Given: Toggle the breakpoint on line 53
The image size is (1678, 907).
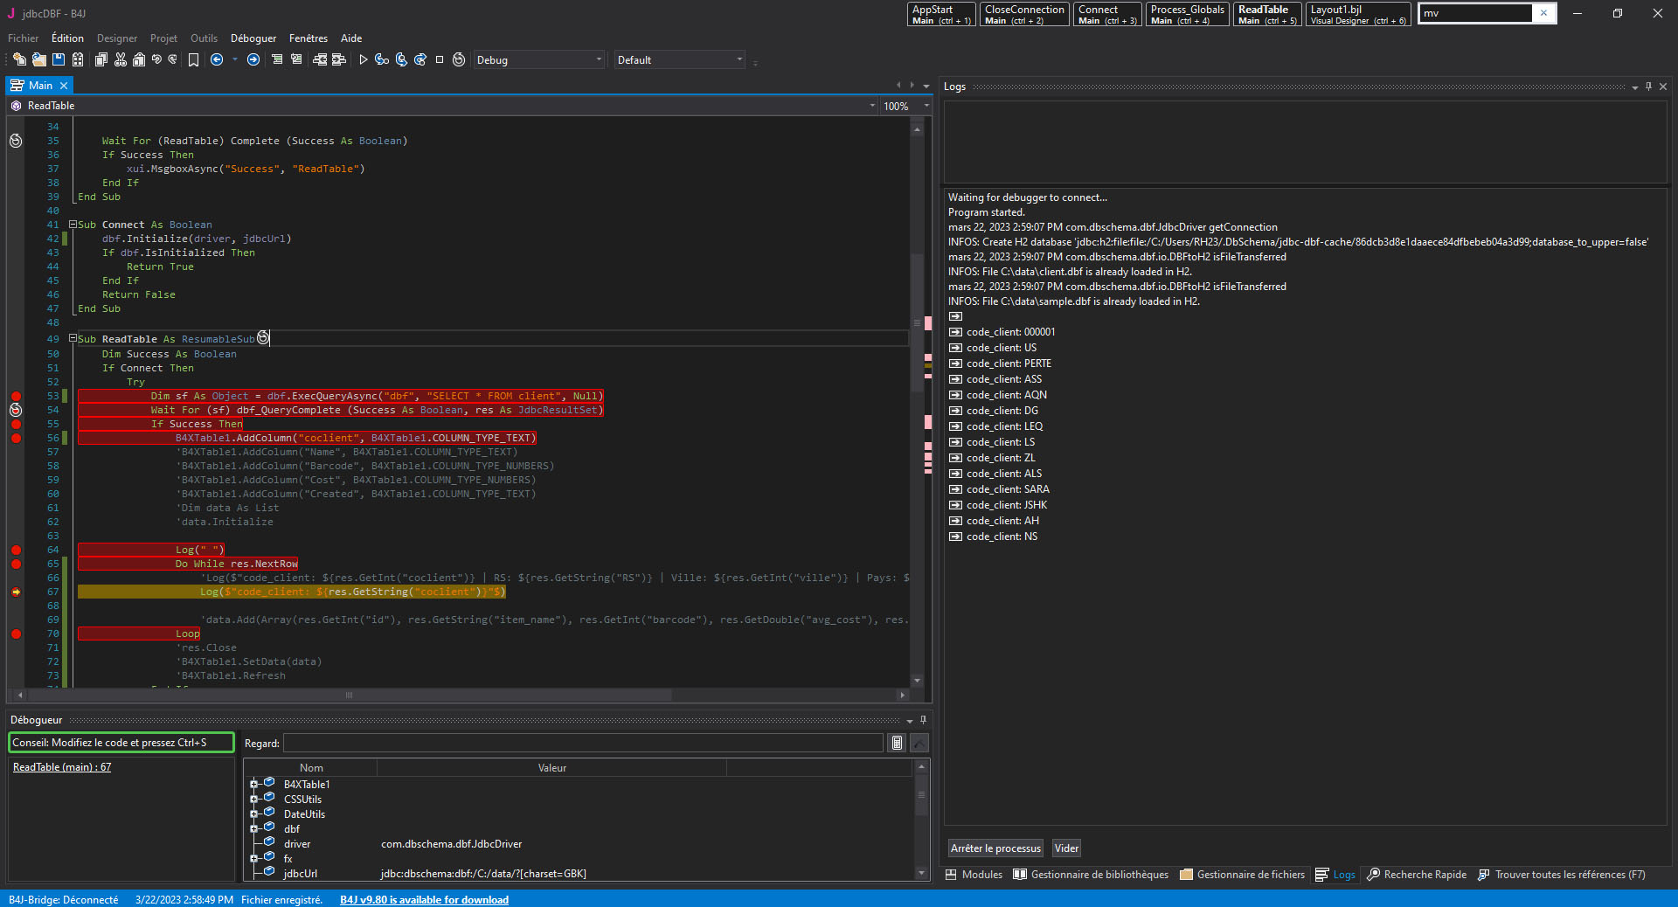Looking at the screenshot, I should 16,396.
